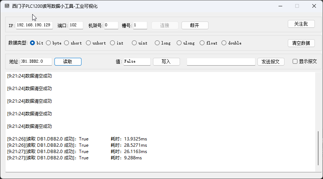Viewport: 323px width, 179px height.
Task: Read the address with 读取 button
Action: coord(68,62)
